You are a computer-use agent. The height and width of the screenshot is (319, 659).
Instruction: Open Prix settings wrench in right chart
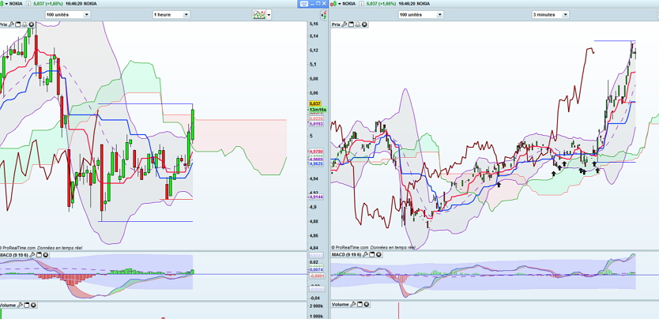[x=345, y=24]
